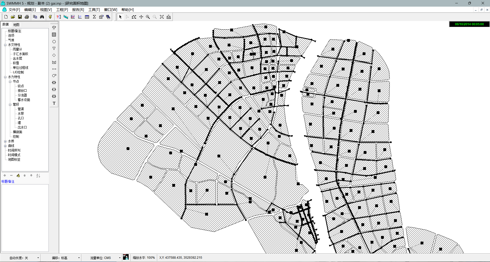Add a subcatchment with the hatched square tool
Image resolution: width=490 pixels, height=262 pixels.
tap(54, 35)
